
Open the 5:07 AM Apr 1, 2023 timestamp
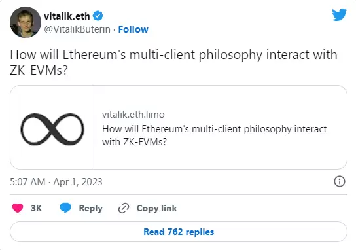point(56,182)
